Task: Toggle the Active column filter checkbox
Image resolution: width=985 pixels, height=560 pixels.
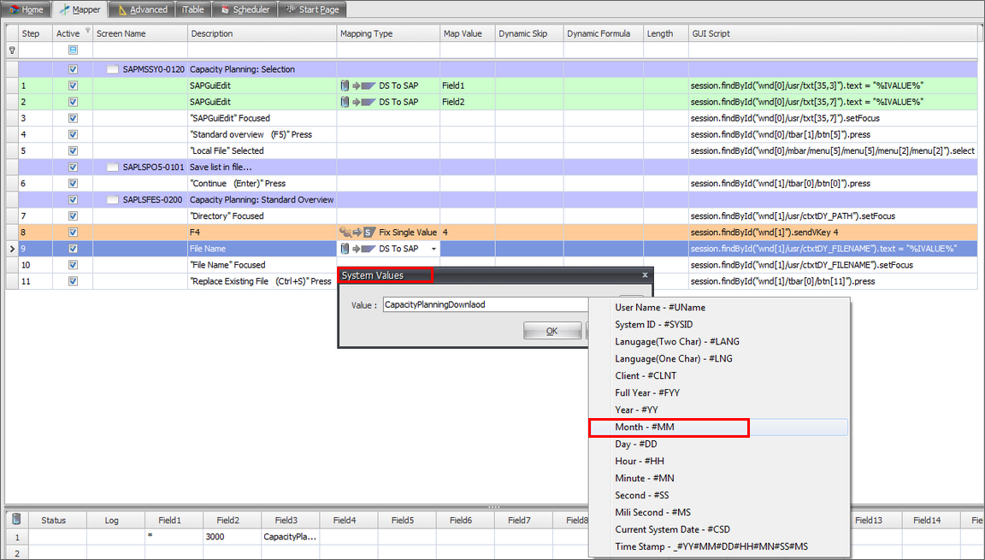Action: click(x=73, y=50)
